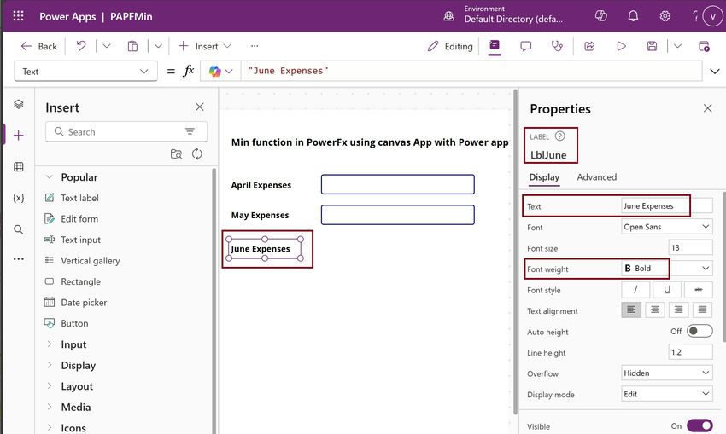Open the Data table sidebar icon
This screenshot has width=726, height=434.
click(19, 167)
